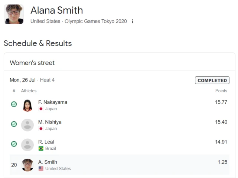The height and width of the screenshot is (178, 238).
Task: Click the Japan flag under M. Nishiya
Action: click(41, 129)
